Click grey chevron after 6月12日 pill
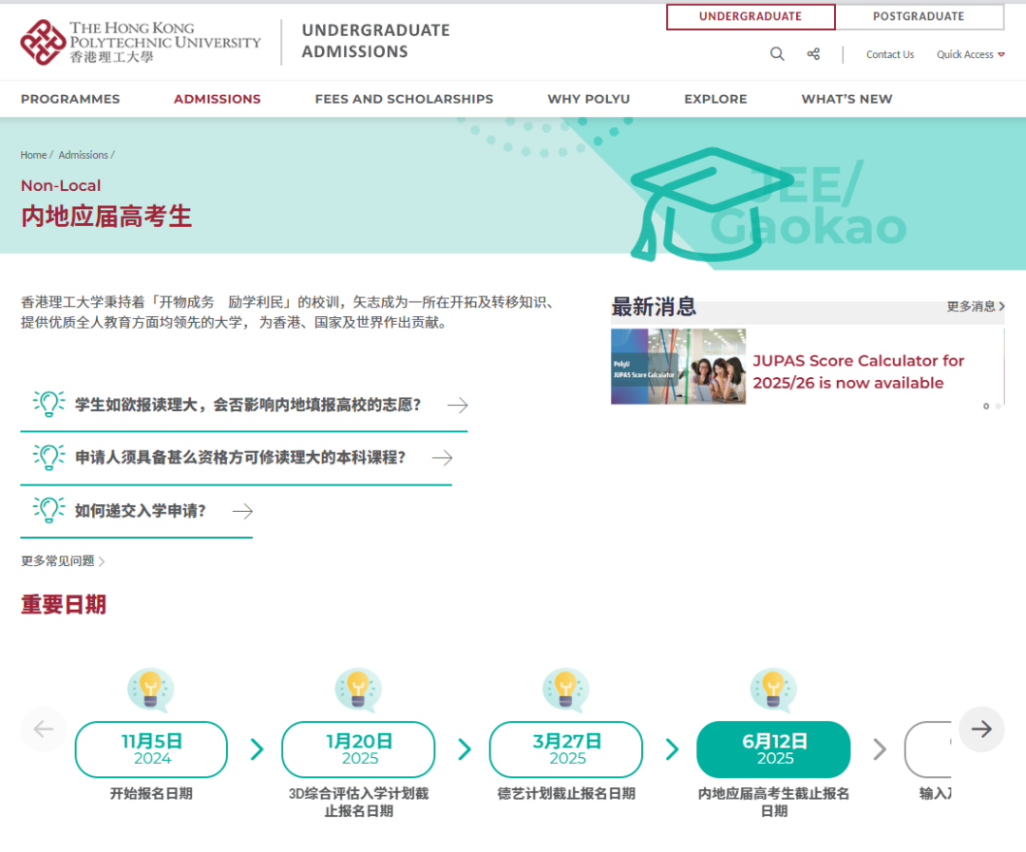This screenshot has height=852, width=1026. click(x=880, y=749)
